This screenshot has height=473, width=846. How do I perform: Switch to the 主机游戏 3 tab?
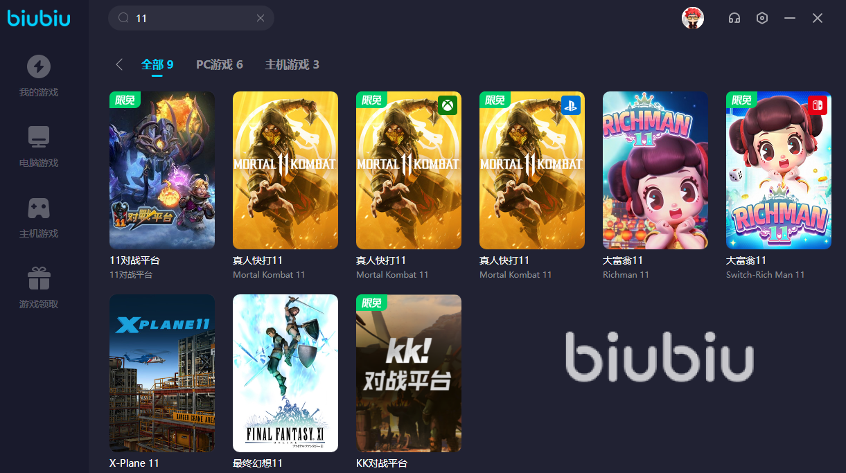[x=292, y=64]
